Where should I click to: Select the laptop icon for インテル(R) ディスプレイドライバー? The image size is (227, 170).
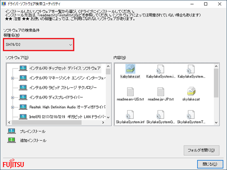point(23,97)
